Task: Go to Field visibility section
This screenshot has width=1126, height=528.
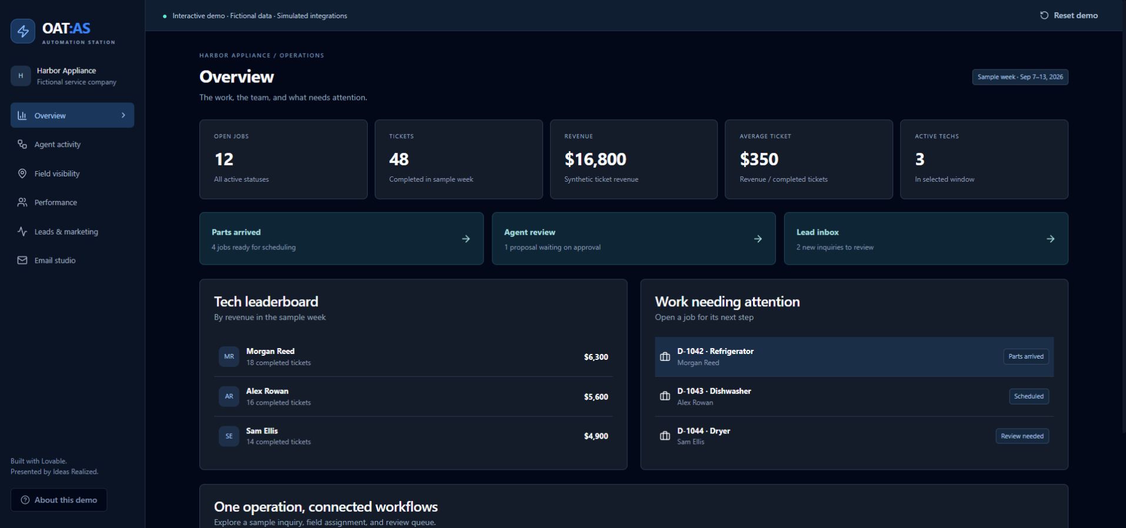Action: (72, 173)
